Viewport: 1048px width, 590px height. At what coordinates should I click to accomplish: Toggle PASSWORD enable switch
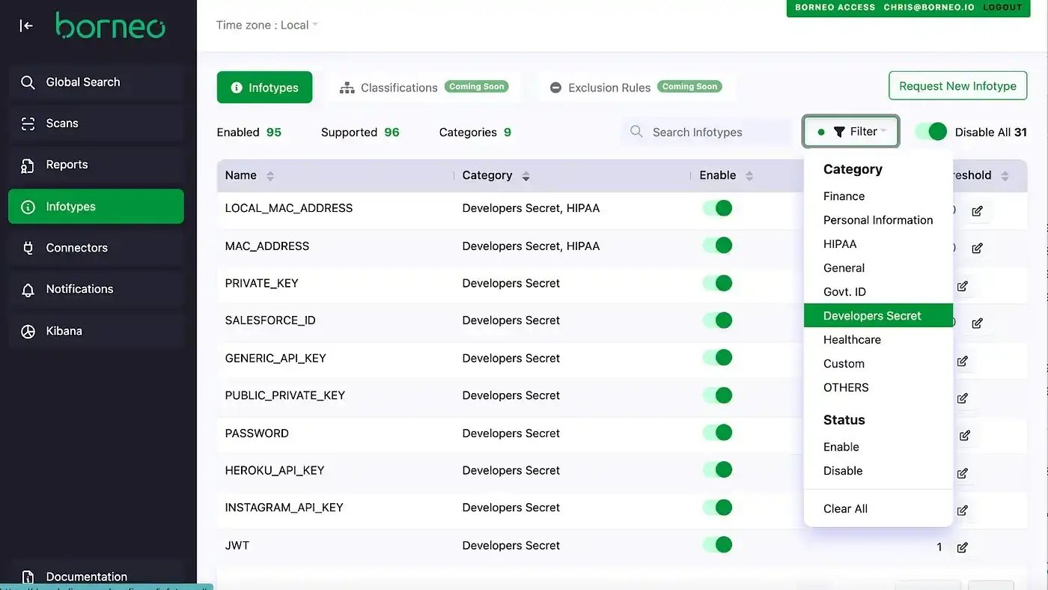pos(717,433)
